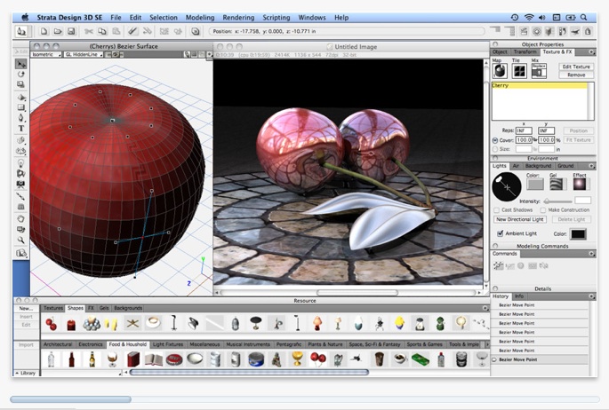Click the Save disk icon in the toolbar

click(70, 32)
